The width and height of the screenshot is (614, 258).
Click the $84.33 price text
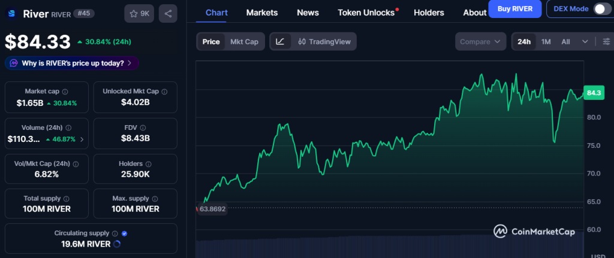(x=38, y=42)
